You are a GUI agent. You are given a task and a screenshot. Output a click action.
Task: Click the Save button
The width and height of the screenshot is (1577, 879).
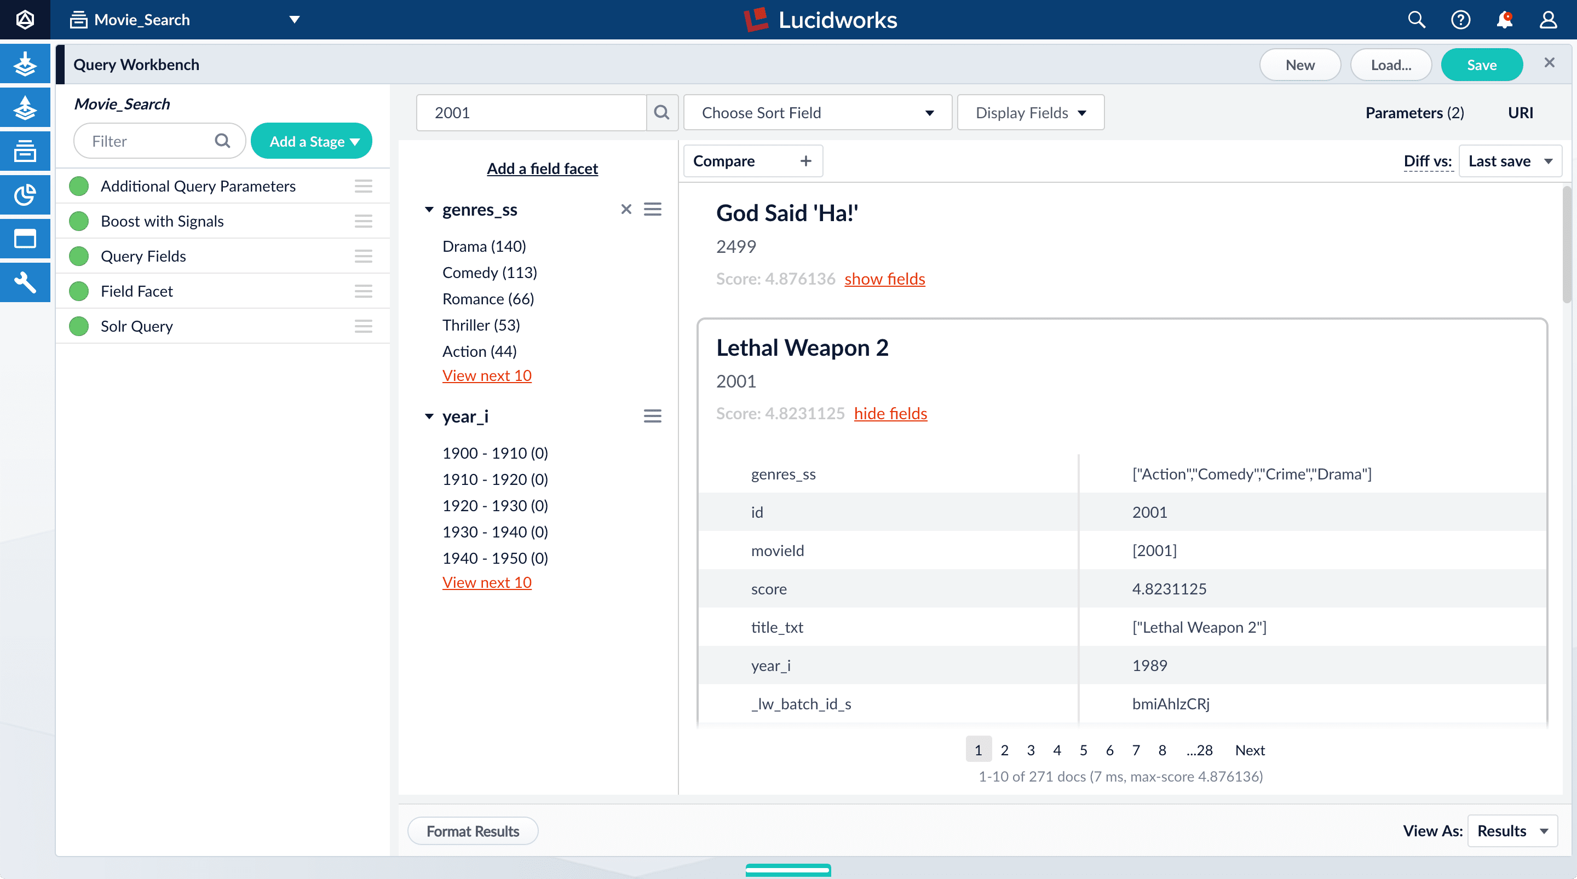[x=1481, y=65]
